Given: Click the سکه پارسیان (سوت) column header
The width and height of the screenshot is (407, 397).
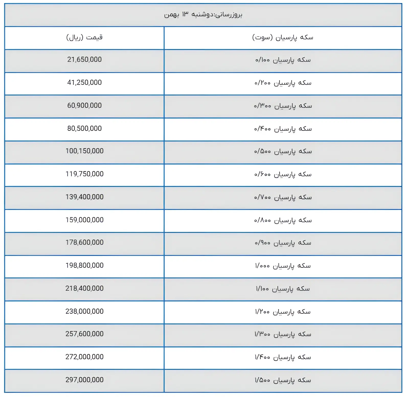Looking at the screenshot, I should click(282, 38).
